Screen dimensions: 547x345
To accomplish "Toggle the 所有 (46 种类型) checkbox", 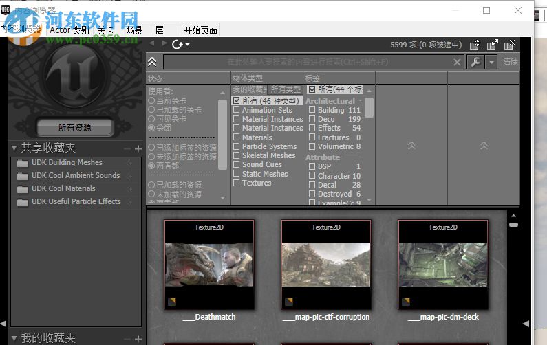I will 237,100.
